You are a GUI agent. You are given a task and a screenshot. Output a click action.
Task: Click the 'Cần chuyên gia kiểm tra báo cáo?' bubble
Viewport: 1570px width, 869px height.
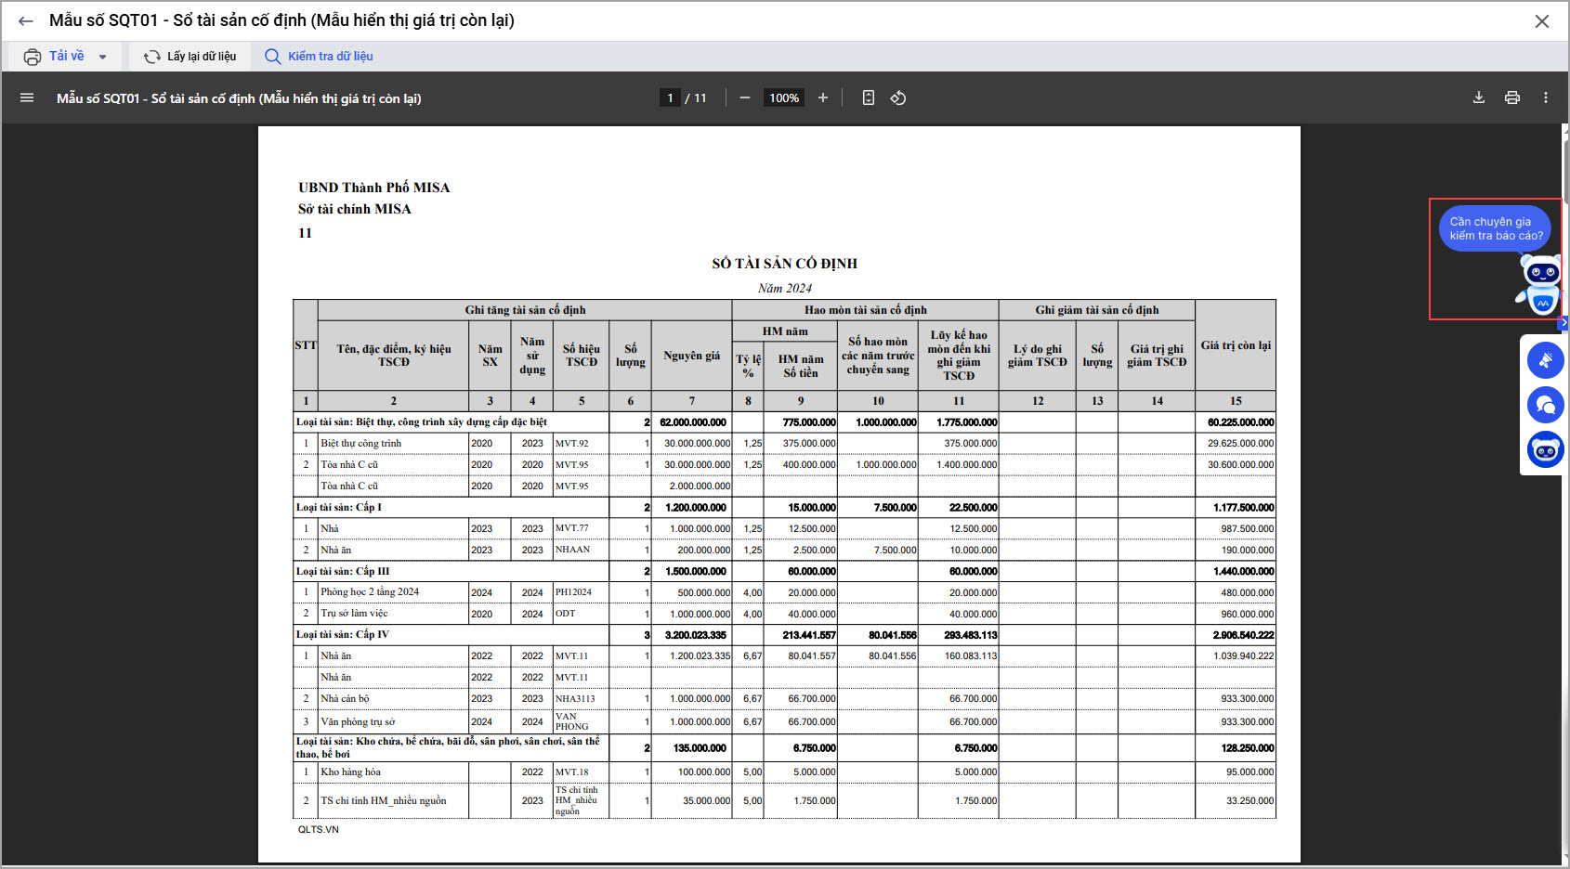click(1495, 228)
